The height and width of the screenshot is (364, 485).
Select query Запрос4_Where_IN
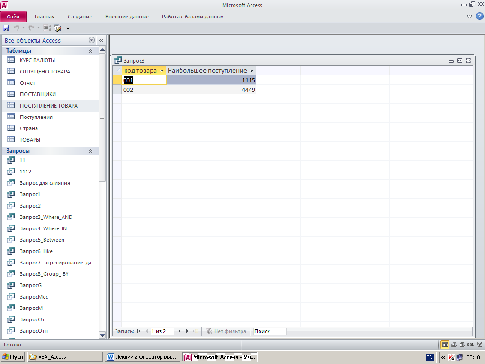pyautogui.click(x=50, y=228)
